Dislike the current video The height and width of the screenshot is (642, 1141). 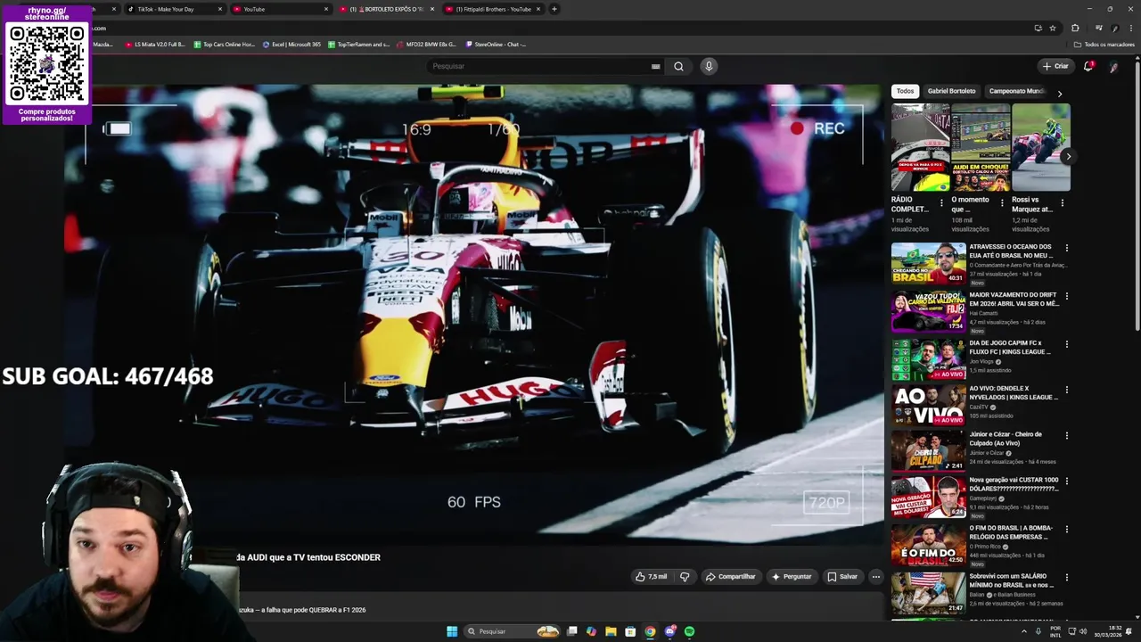pos(685,577)
